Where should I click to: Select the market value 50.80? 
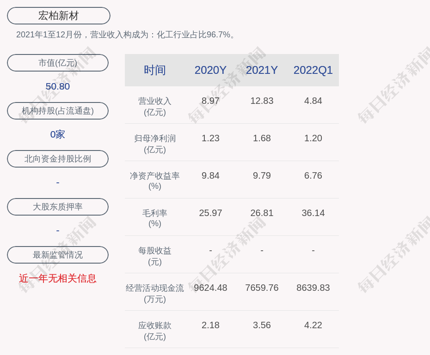point(58,86)
